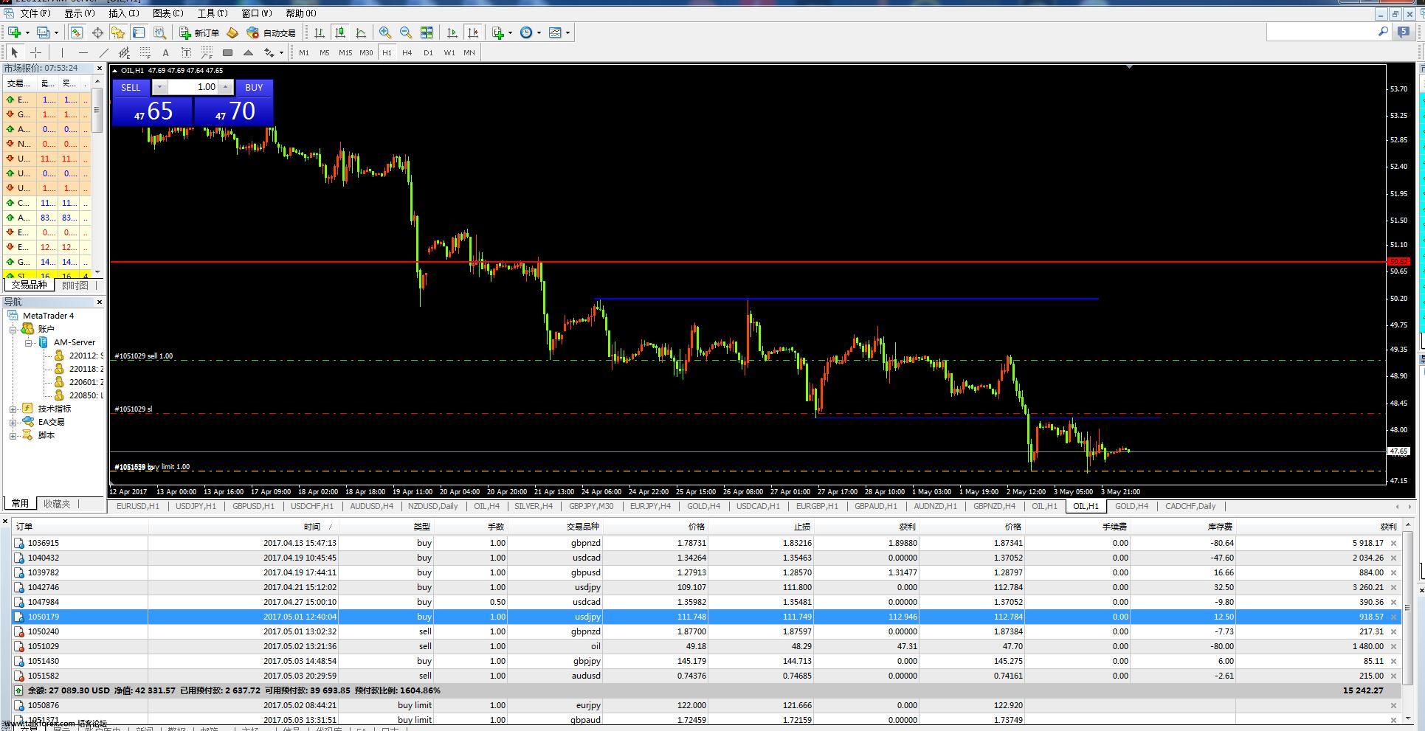This screenshot has width=1425, height=731.
Task: Select the horizontal line drawing tool
Action: pos(83,52)
